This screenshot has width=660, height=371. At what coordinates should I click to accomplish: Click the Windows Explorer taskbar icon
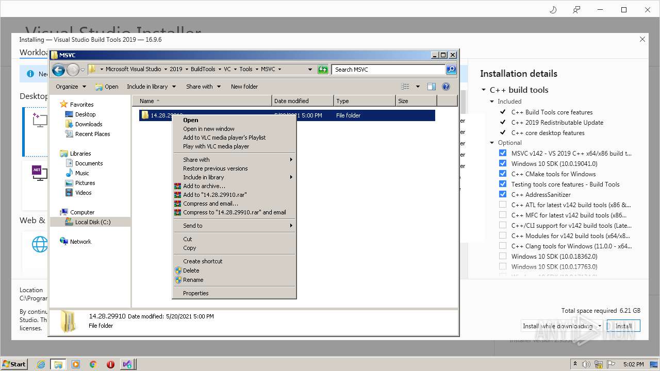pos(58,364)
